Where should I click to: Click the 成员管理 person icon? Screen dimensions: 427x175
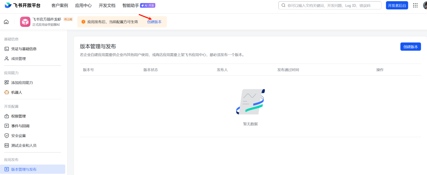click(7, 59)
